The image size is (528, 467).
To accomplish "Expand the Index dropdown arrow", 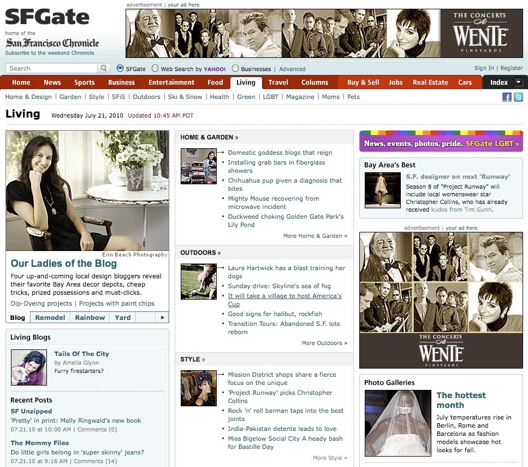I will (x=518, y=82).
